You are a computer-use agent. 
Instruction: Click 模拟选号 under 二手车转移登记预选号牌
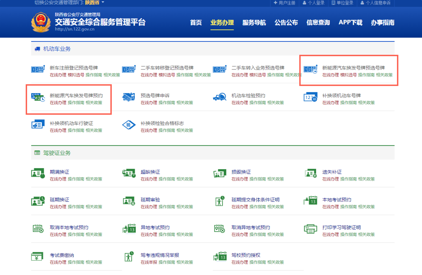(x=167, y=75)
